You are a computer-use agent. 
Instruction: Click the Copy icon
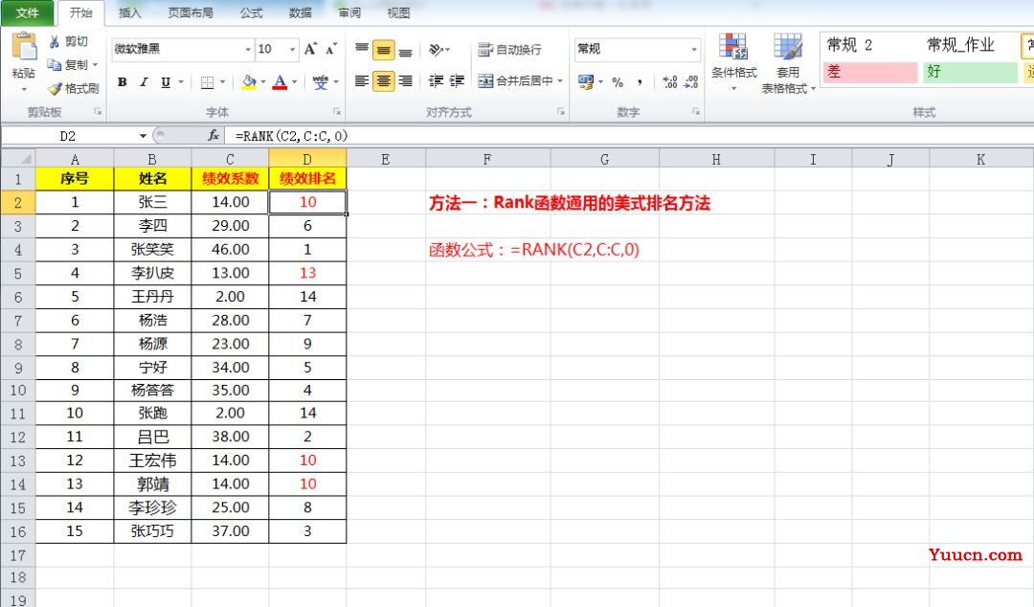coord(54,64)
